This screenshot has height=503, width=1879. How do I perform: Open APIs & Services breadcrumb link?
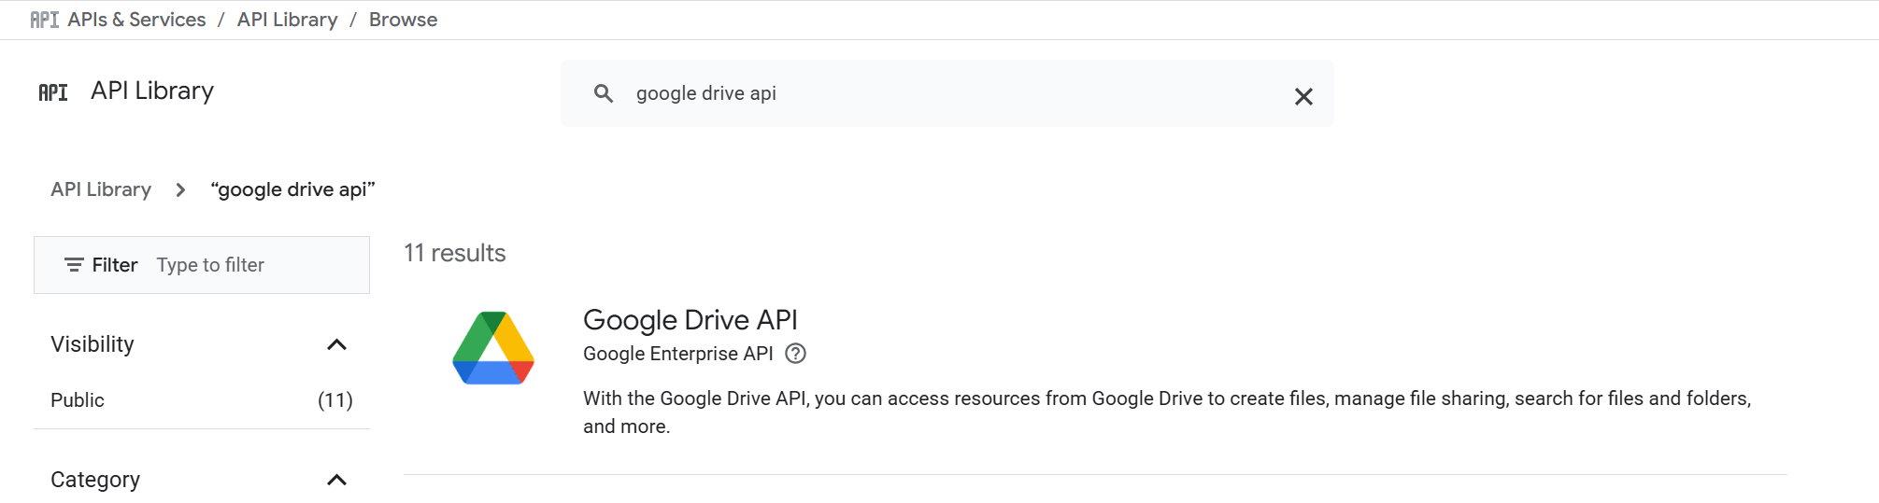(x=136, y=20)
